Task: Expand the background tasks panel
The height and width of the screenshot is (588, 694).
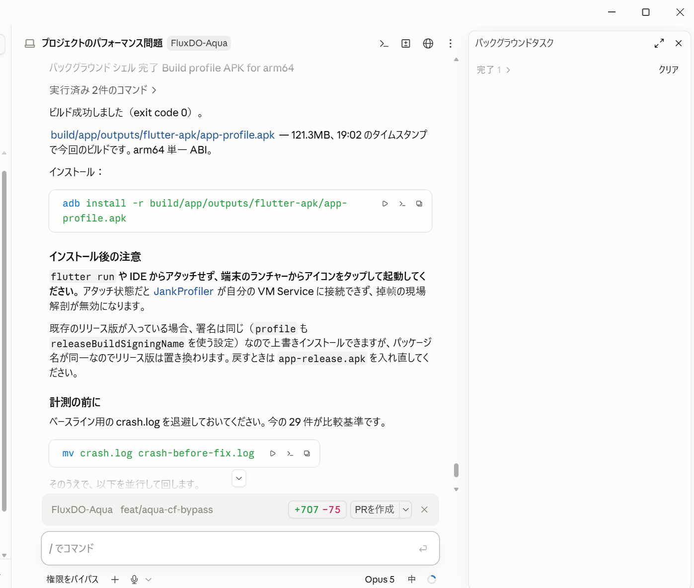Action: 659,43
